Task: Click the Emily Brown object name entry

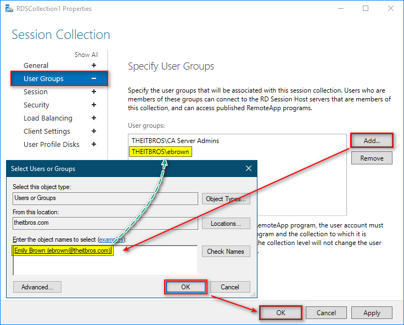Action: coord(63,250)
